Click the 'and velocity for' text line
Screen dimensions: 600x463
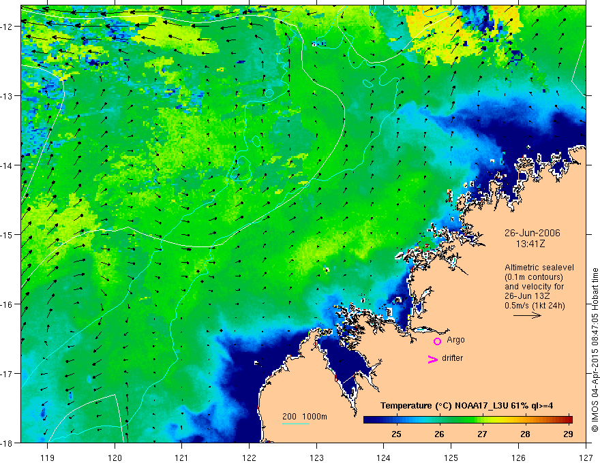pyautogui.click(x=534, y=287)
